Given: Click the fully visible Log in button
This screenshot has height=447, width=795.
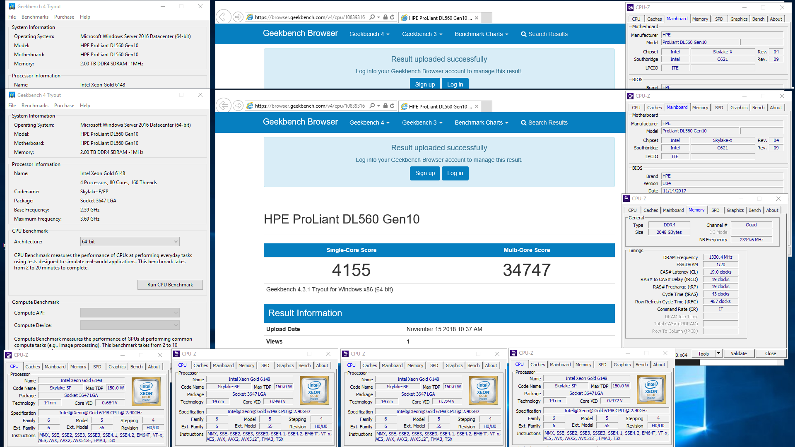Looking at the screenshot, I should point(455,173).
